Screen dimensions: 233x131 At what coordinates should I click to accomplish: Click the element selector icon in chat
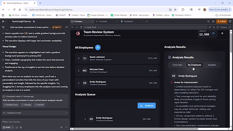tap(17, 127)
